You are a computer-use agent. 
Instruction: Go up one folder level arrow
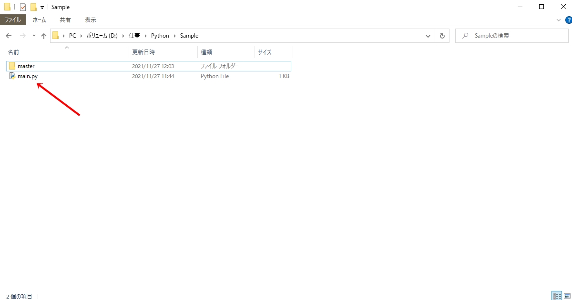coord(44,36)
